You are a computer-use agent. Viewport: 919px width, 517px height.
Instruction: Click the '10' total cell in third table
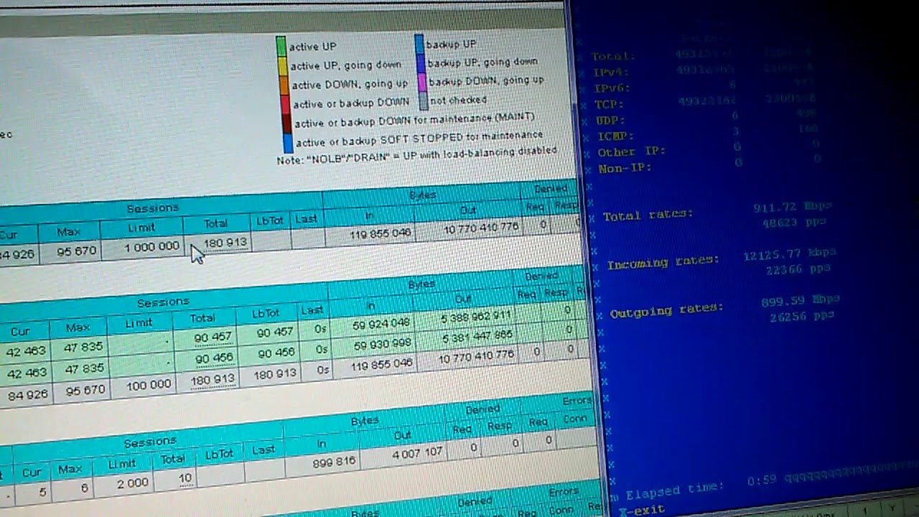[x=186, y=478]
